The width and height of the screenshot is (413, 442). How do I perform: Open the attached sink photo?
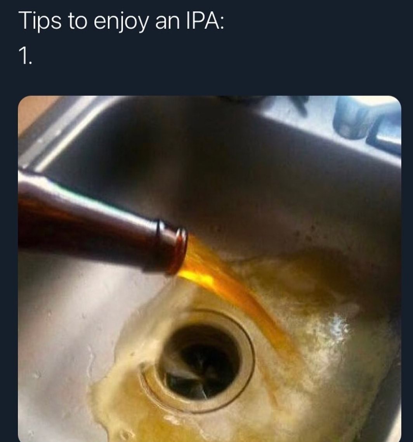pos(210,269)
